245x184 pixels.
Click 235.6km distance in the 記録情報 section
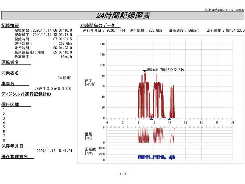tap(65, 44)
